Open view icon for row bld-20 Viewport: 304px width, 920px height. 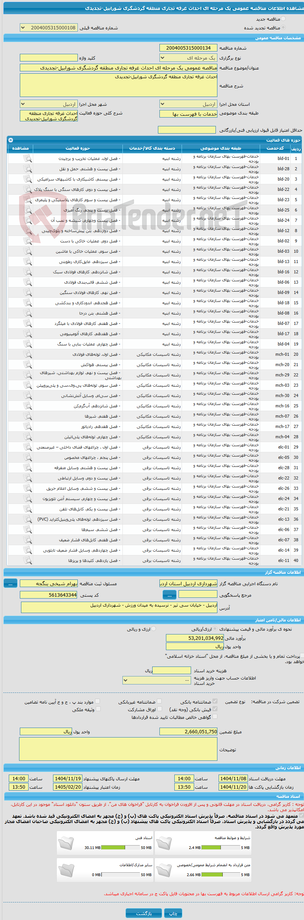(x=27, y=179)
